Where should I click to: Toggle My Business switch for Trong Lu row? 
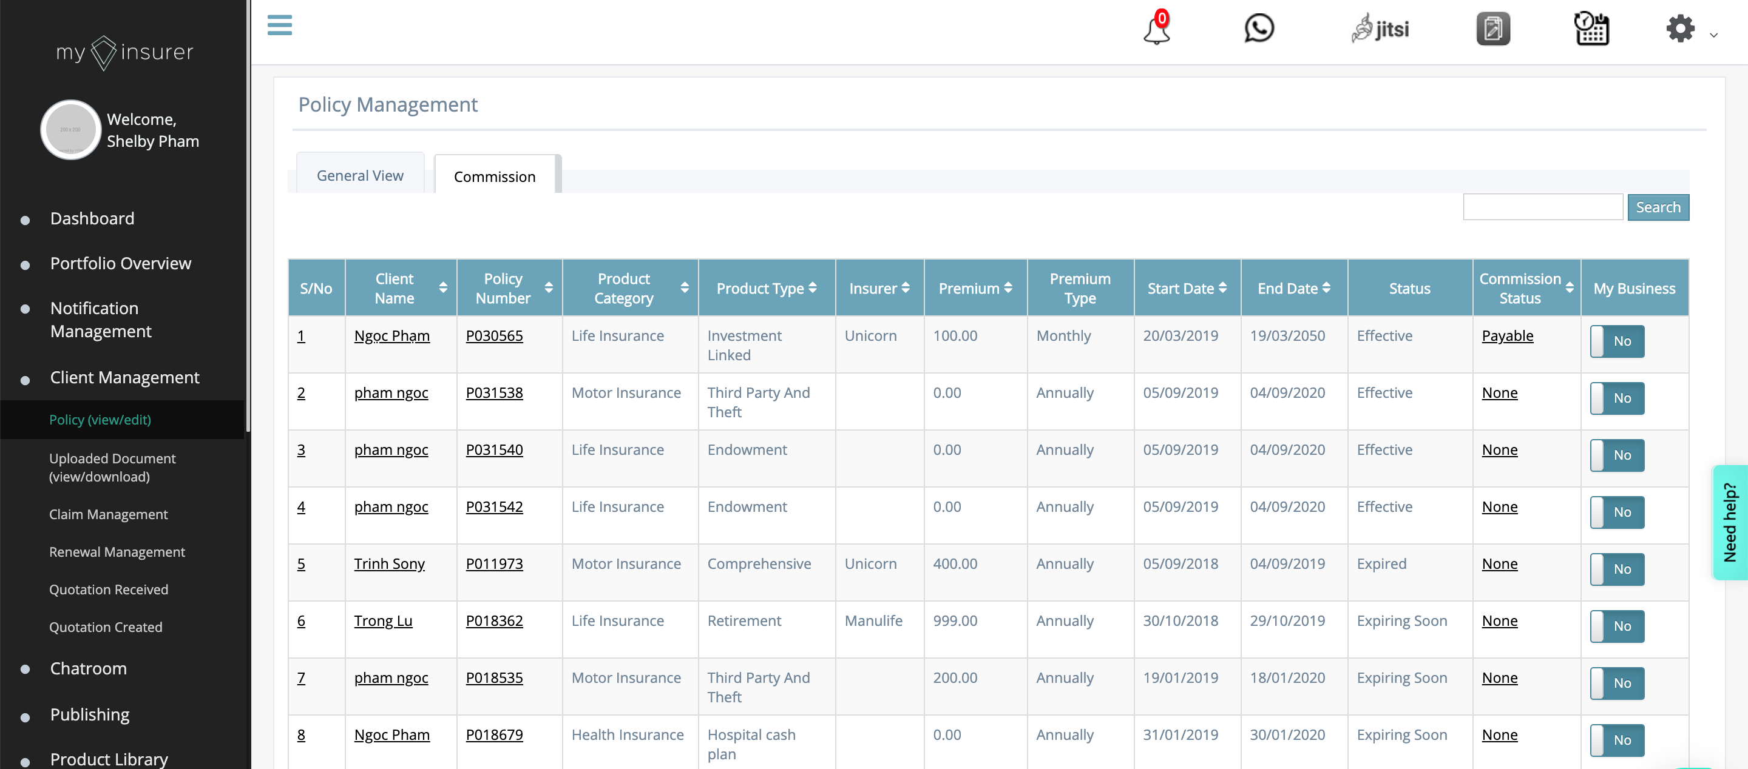tap(1616, 626)
